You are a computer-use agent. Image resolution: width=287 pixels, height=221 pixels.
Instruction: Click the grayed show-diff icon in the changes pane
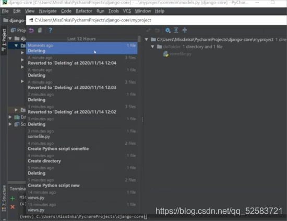tap(148, 30)
